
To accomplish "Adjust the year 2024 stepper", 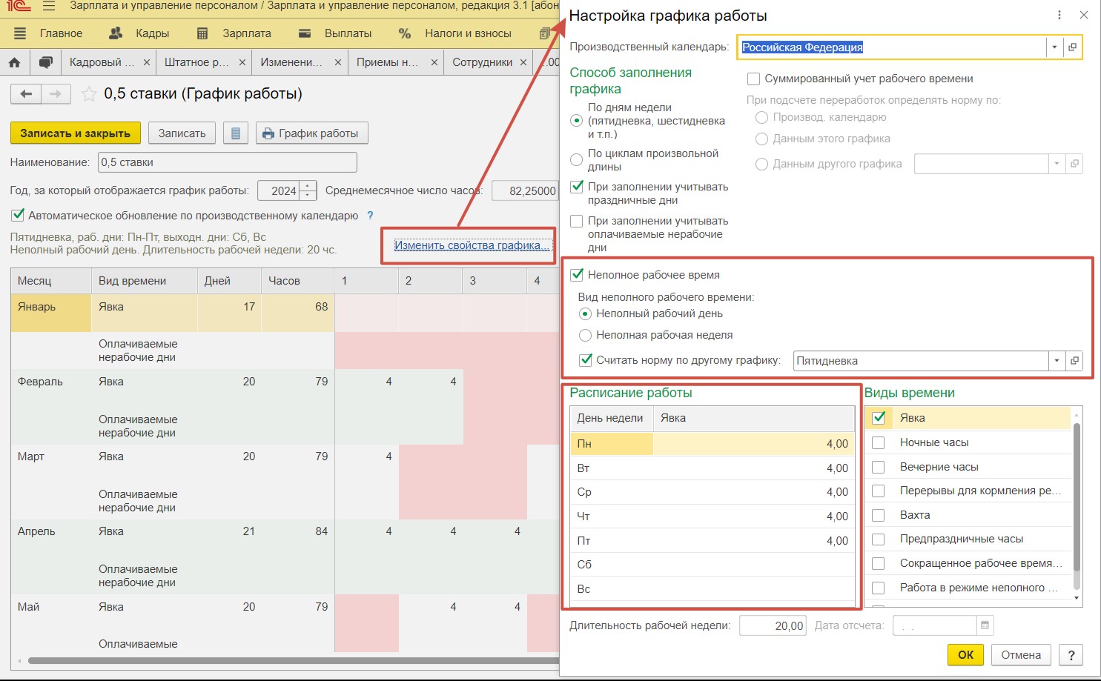I will point(308,190).
